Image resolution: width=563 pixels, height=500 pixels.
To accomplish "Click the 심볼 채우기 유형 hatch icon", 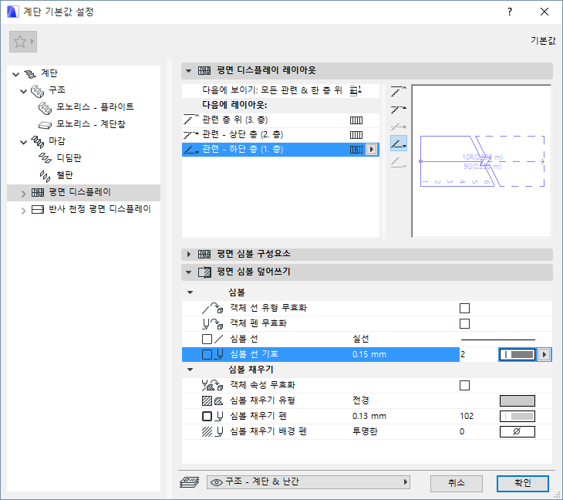I will 213,401.
